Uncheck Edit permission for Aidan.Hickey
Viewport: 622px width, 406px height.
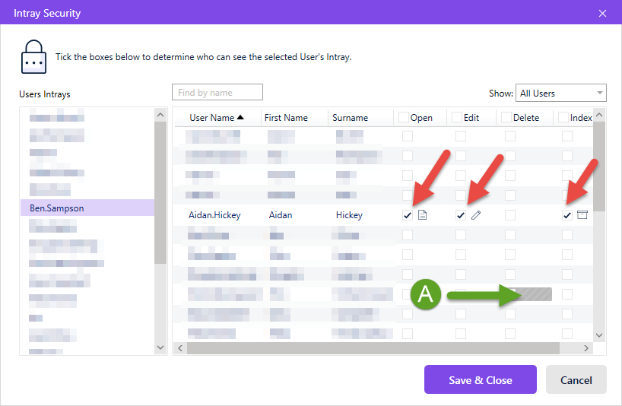pyautogui.click(x=461, y=215)
